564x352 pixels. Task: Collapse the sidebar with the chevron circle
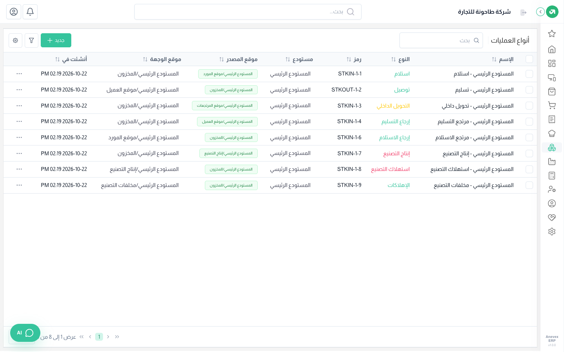click(540, 12)
